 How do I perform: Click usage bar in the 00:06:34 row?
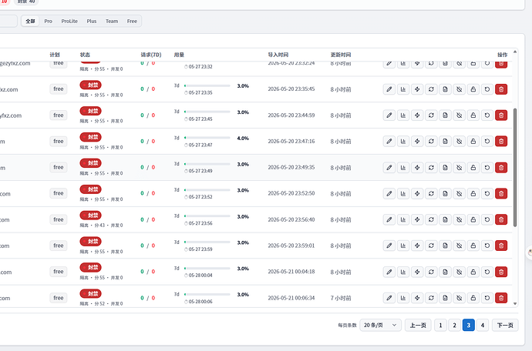pyautogui.click(x=207, y=294)
